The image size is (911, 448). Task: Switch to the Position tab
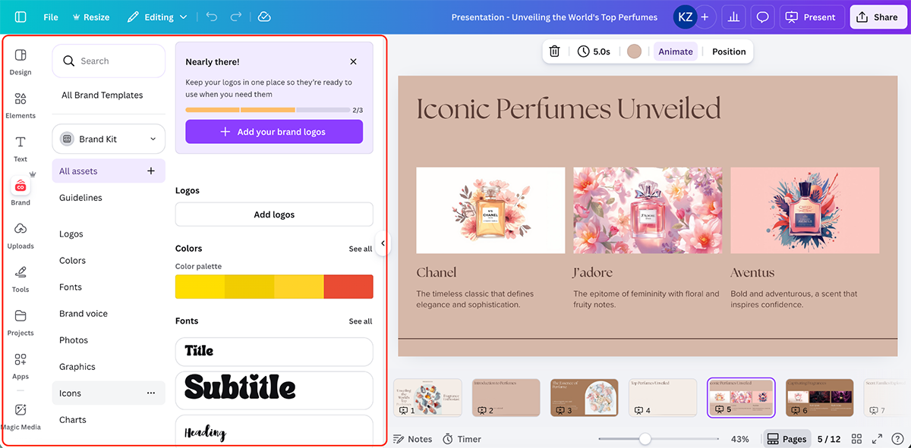point(727,51)
